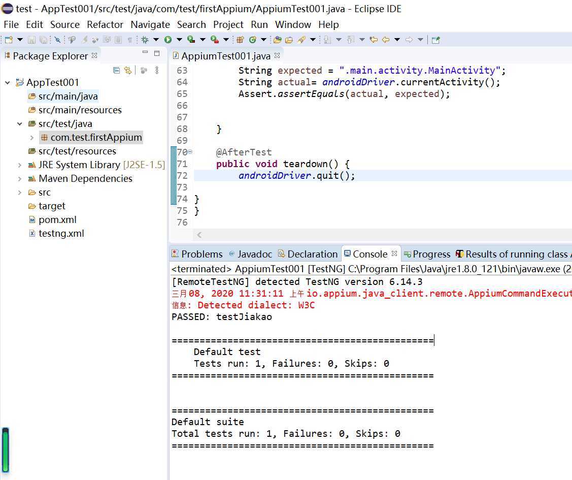Open the Window menu

[x=293, y=24]
